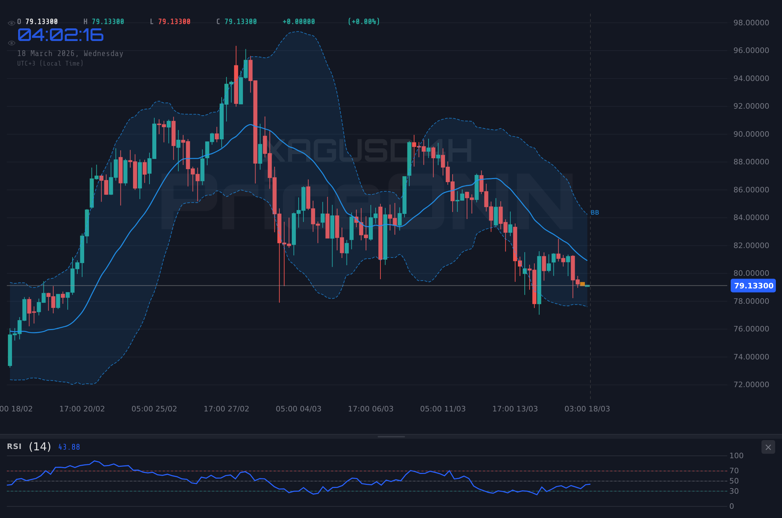Click the (+0.00%) percent change
The image size is (782, 518).
point(364,22)
